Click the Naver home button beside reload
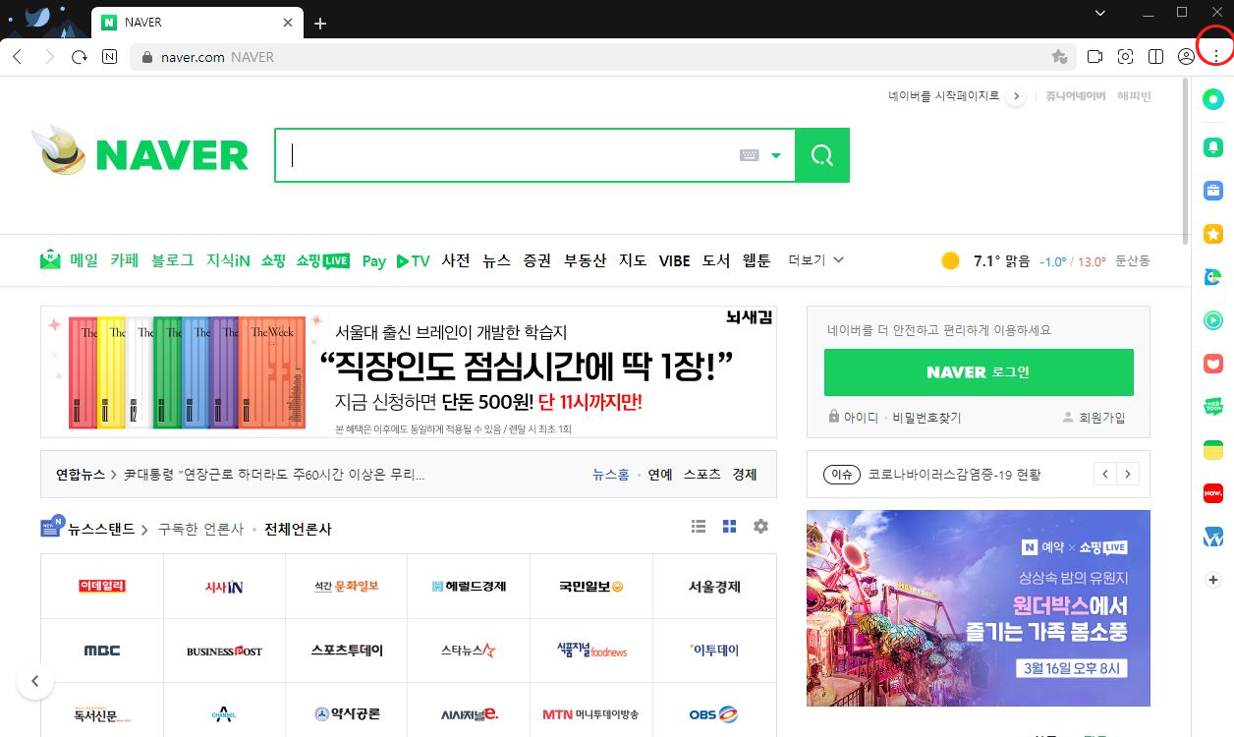The width and height of the screenshot is (1234, 737). tap(110, 57)
